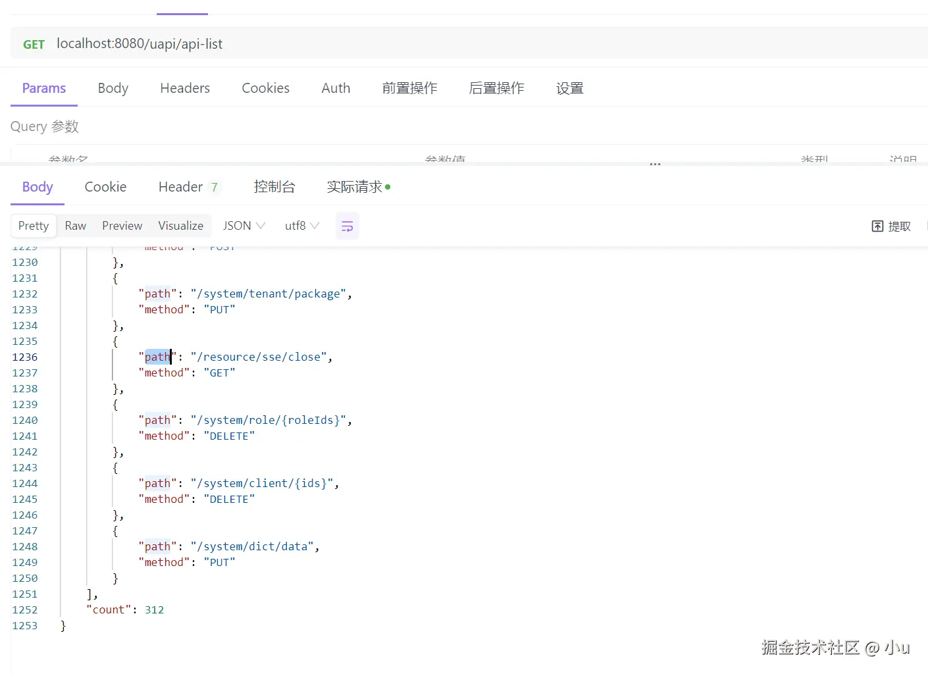
Task: Select the response Header tab
Action: (x=188, y=187)
